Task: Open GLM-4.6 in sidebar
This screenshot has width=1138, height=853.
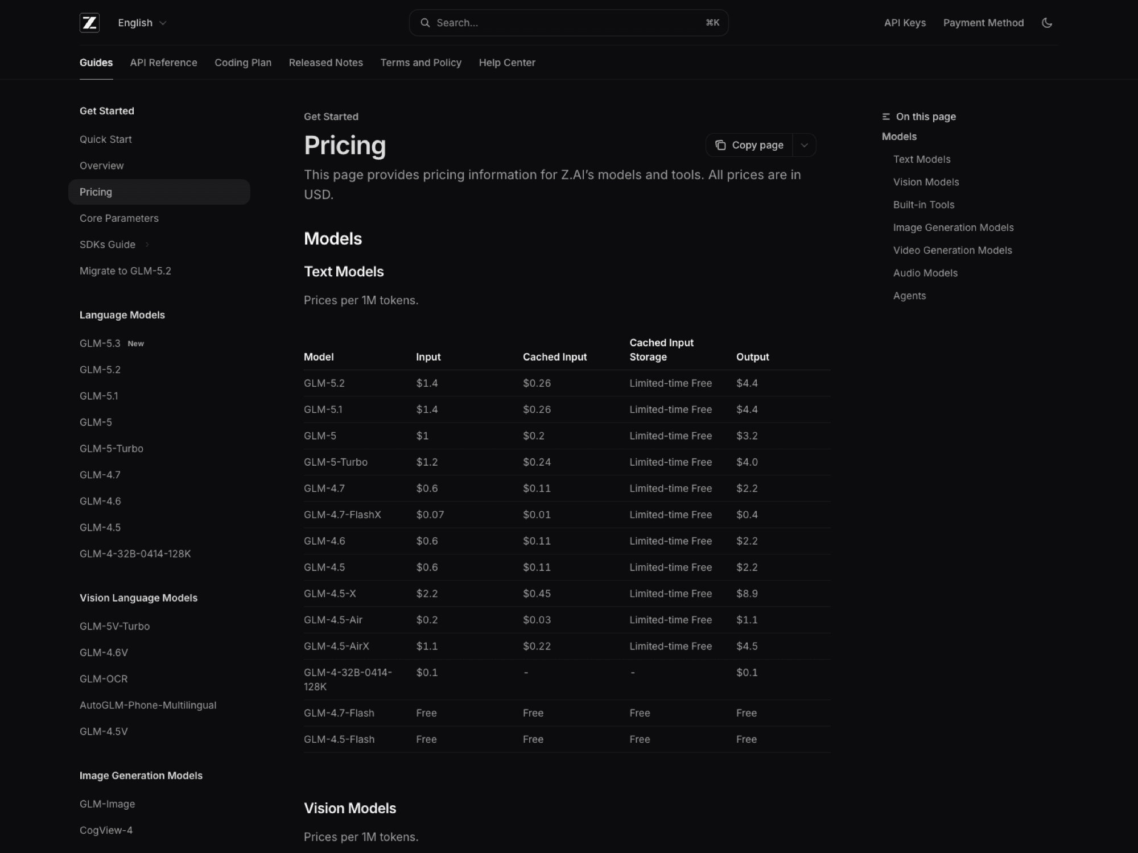Action: click(x=100, y=501)
